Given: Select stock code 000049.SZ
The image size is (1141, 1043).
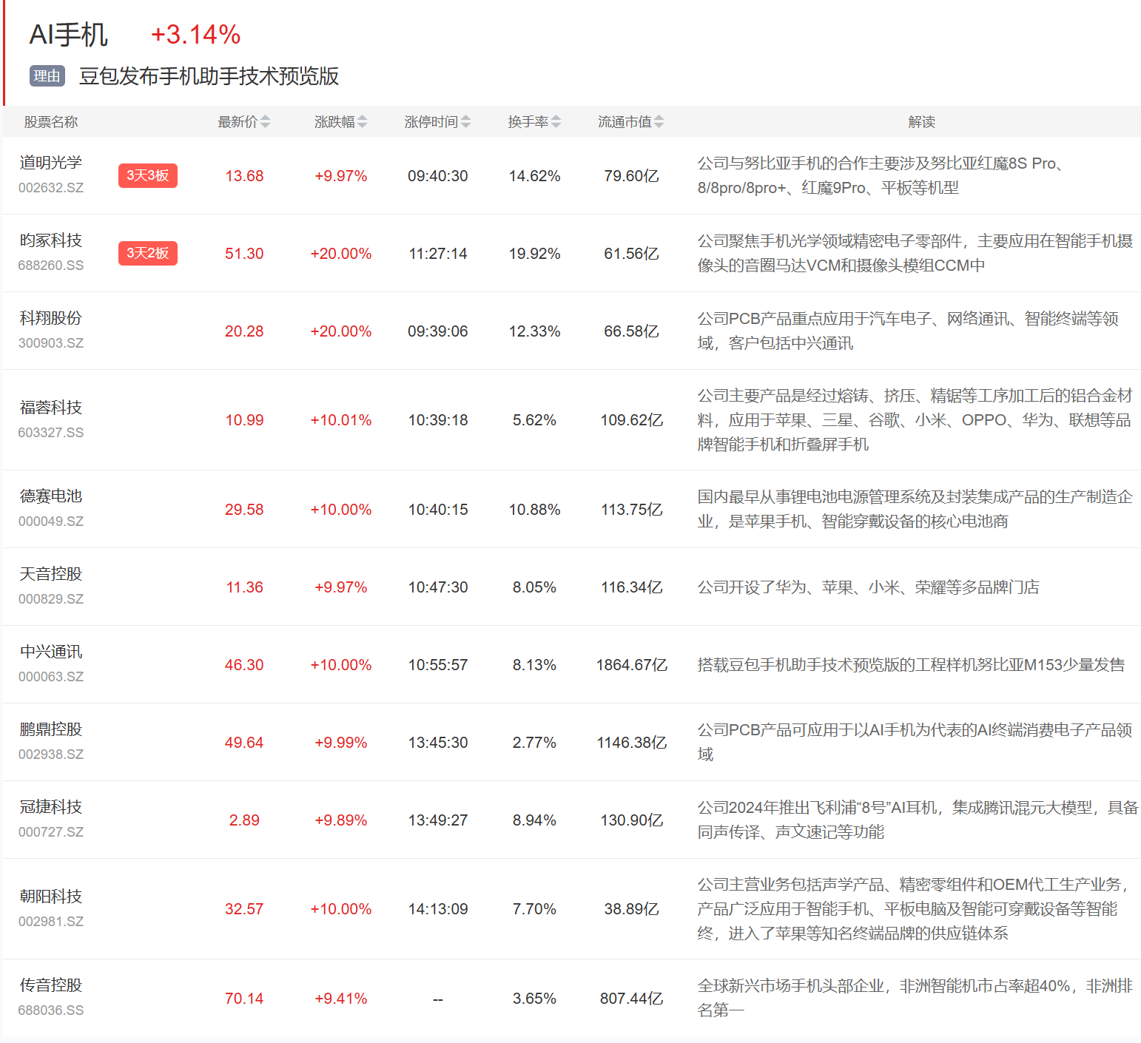Looking at the screenshot, I should tap(50, 521).
